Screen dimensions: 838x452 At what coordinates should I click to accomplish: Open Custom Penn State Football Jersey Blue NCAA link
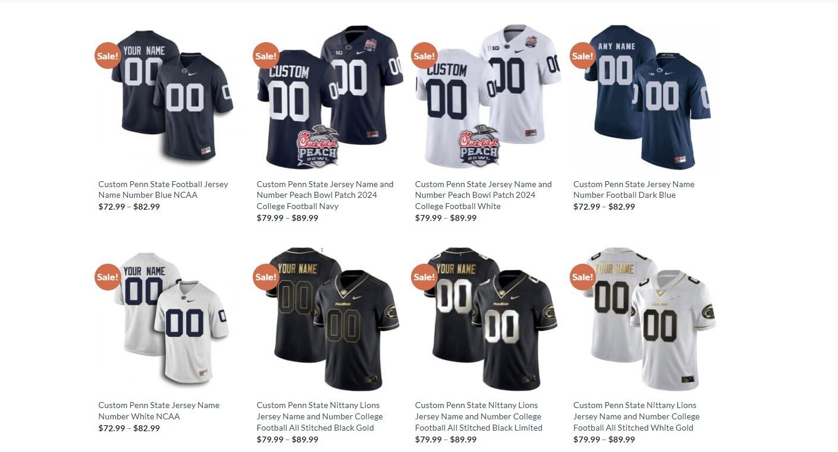pyautogui.click(x=163, y=189)
